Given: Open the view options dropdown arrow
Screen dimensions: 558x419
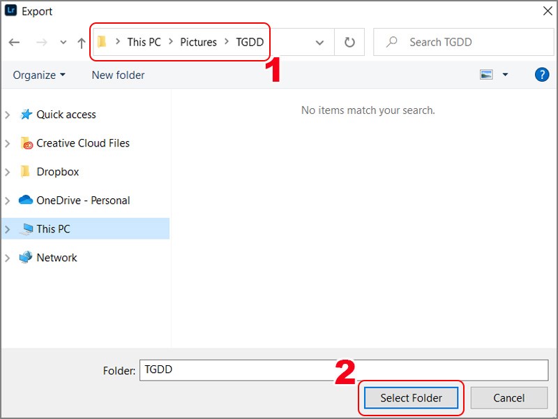Looking at the screenshot, I should tap(505, 75).
